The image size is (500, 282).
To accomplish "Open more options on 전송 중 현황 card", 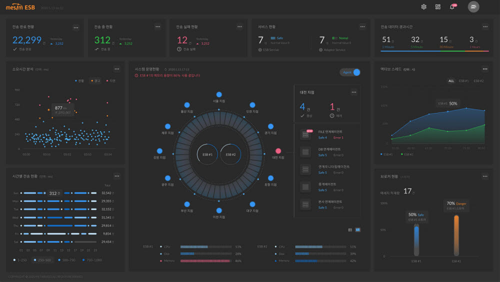I will tap(158, 27).
